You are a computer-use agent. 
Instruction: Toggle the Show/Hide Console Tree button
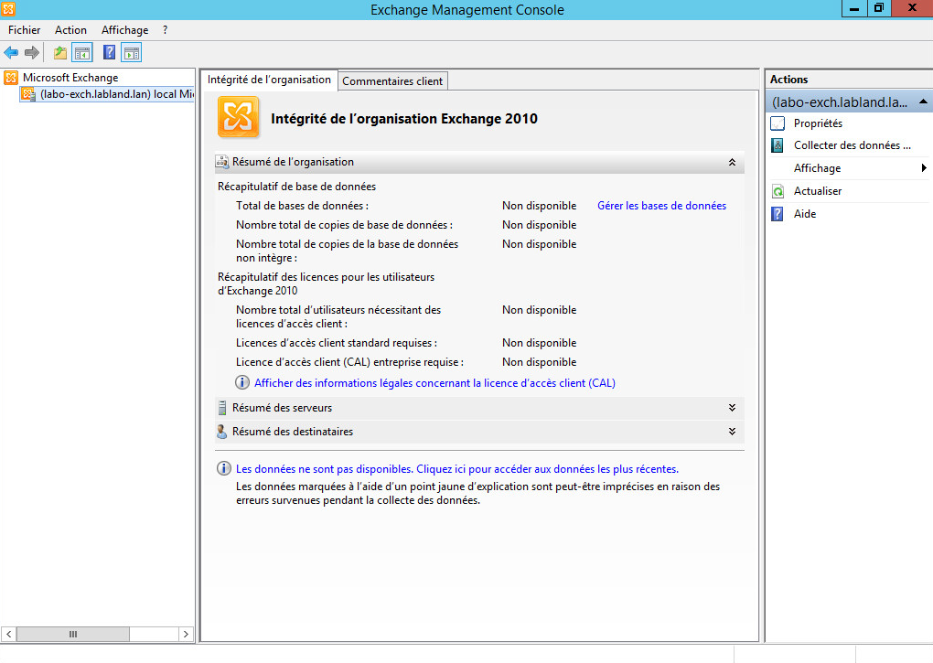pos(82,52)
